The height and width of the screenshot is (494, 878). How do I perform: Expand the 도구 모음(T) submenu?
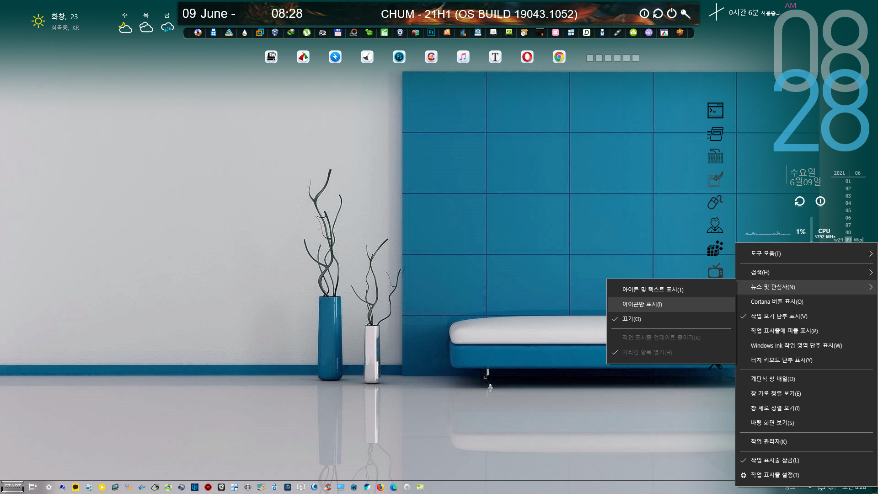point(806,253)
